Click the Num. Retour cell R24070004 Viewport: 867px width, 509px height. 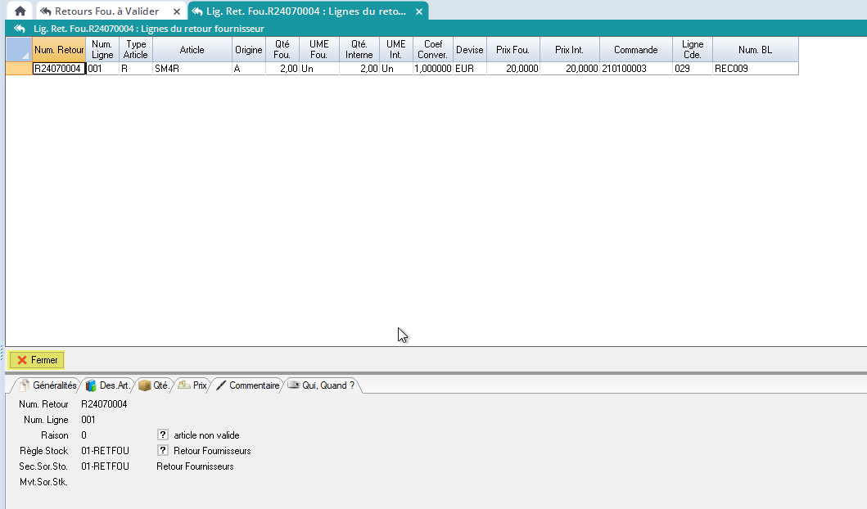click(59, 70)
